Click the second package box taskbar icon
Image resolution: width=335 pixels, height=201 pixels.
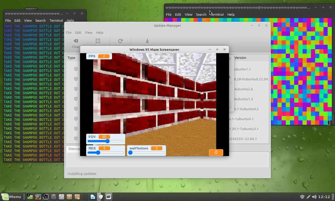point(77,197)
